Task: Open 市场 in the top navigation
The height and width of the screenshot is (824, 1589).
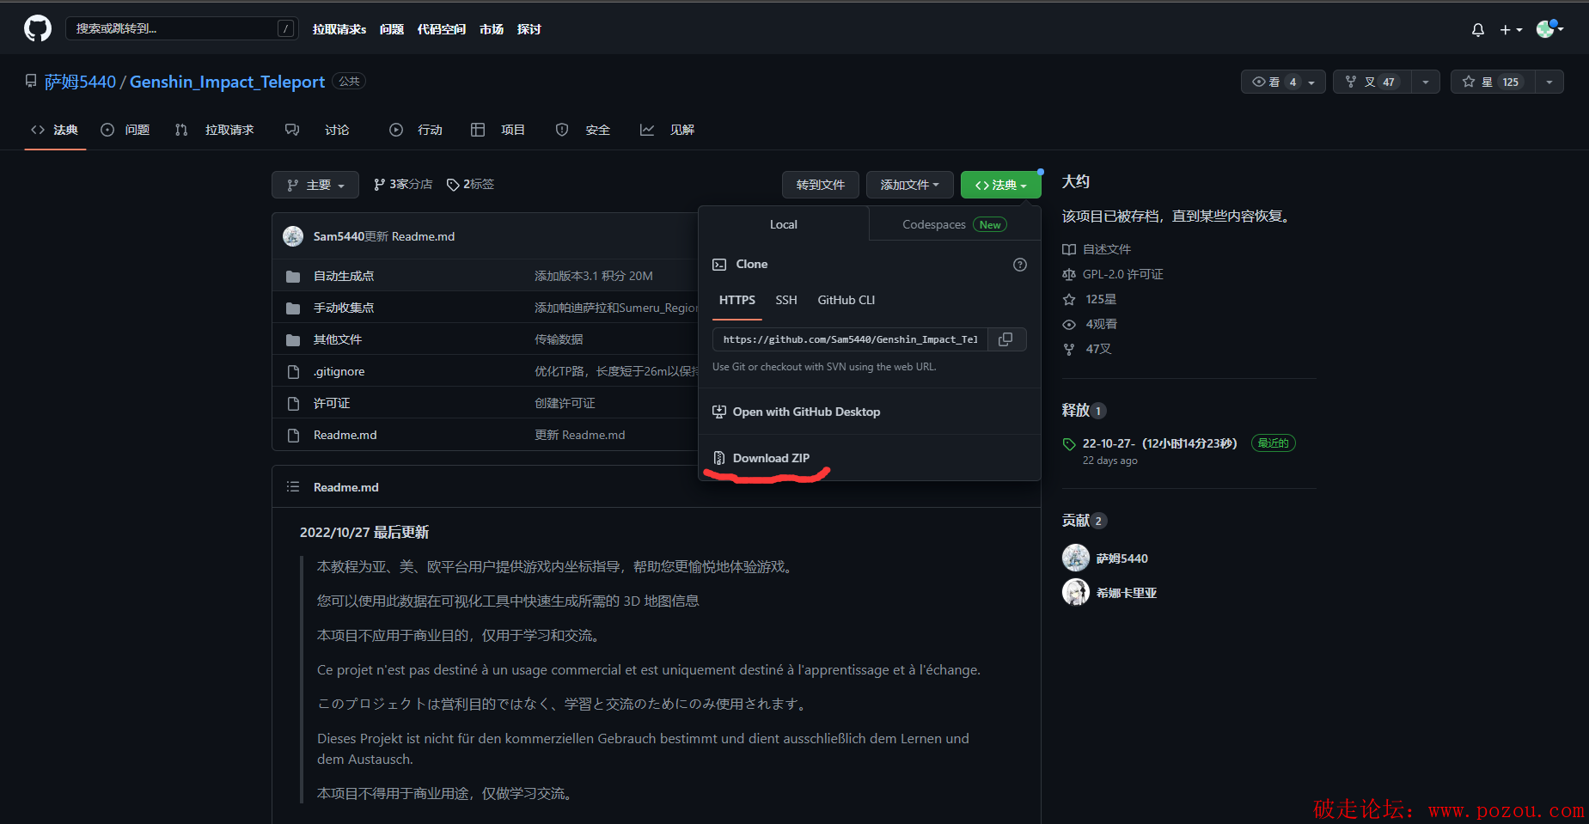Action: coord(492,29)
